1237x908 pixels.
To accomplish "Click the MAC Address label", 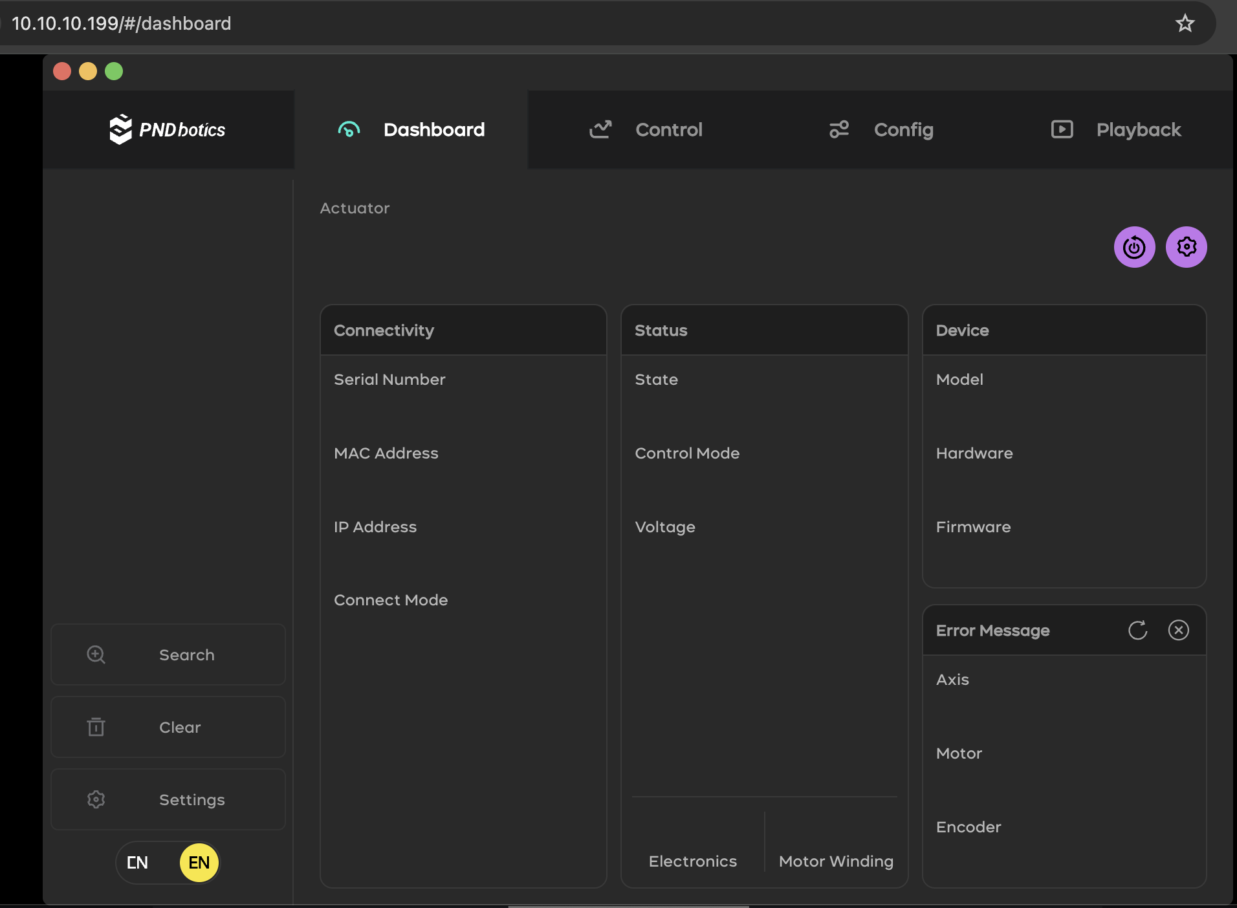I will coord(386,453).
